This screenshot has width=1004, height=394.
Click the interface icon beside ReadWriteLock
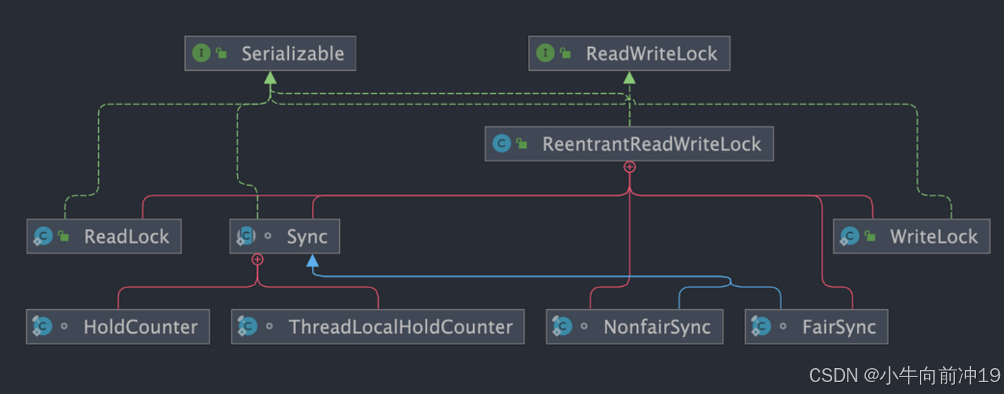point(545,53)
